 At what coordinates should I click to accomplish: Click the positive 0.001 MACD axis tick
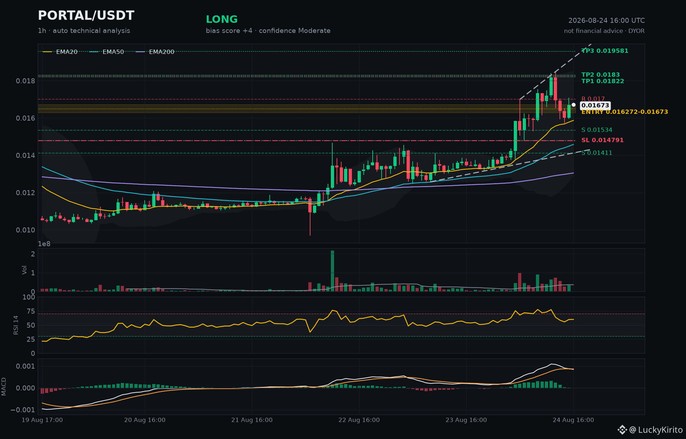tap(26, 367)
